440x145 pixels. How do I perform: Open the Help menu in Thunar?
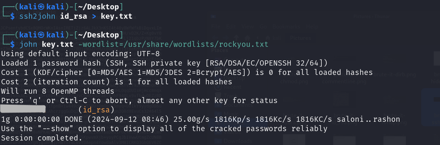[312, 26]
